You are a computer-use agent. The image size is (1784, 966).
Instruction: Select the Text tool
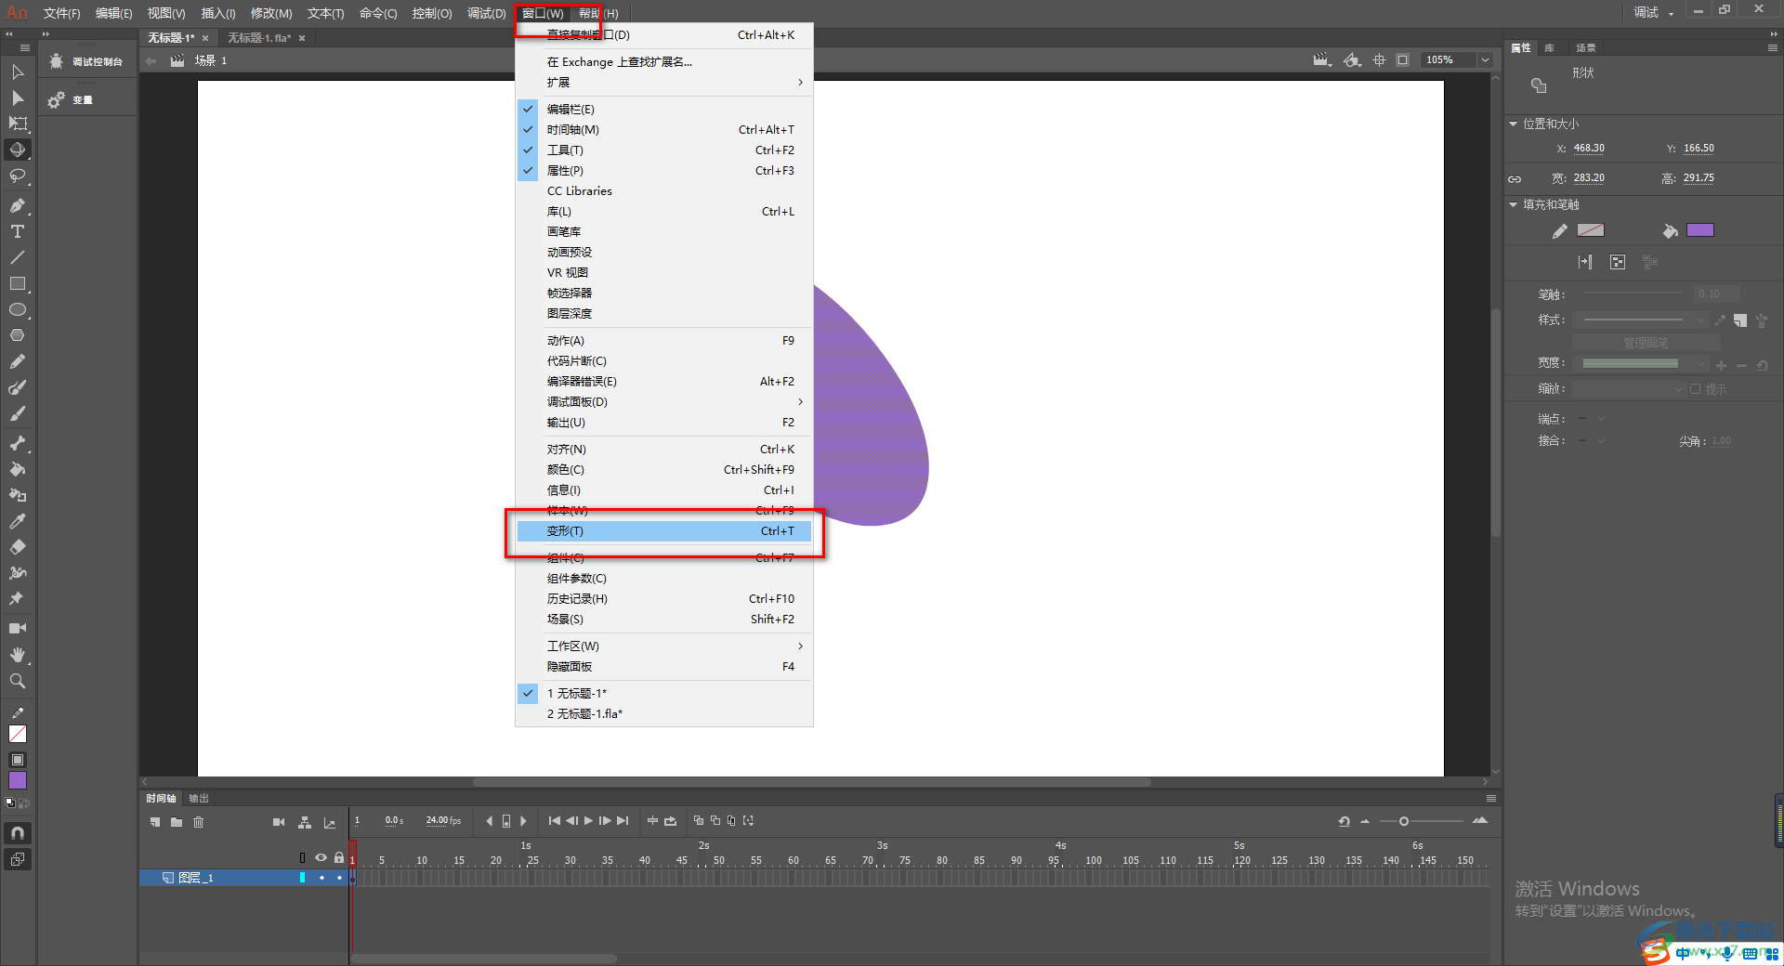[x=18, y=231]
